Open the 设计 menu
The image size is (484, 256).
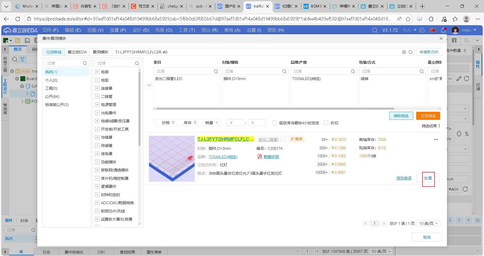coord(141,30)
